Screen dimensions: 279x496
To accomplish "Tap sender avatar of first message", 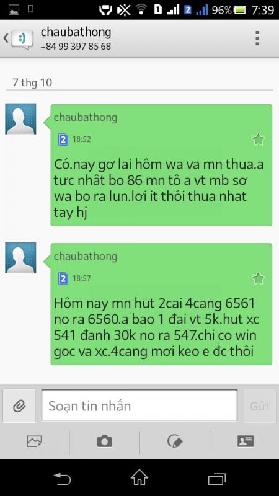I will [20, 119].
